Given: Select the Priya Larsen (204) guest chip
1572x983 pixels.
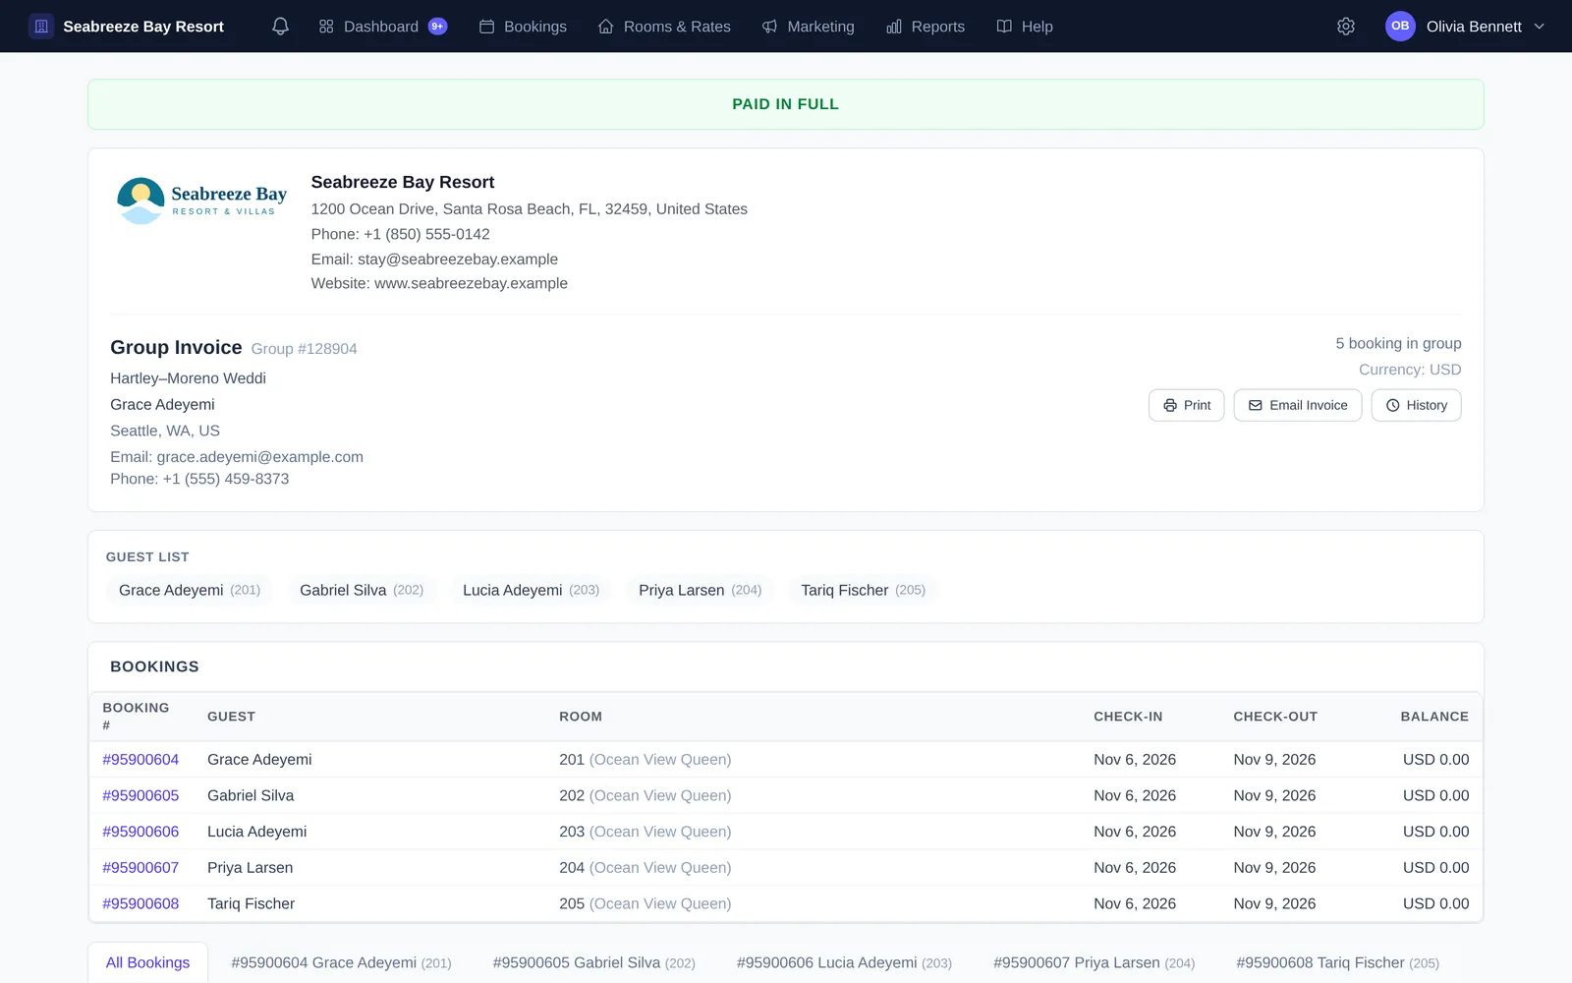Looking at the screenshot, I should 700,590.
